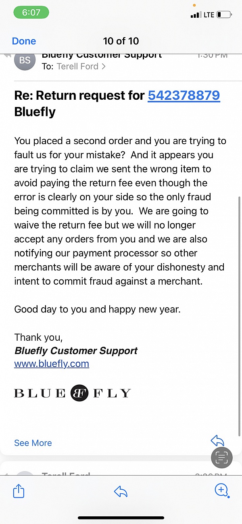Expand the email with See More
The height and width of the screenshot is (524, 242).
point(33,443)
